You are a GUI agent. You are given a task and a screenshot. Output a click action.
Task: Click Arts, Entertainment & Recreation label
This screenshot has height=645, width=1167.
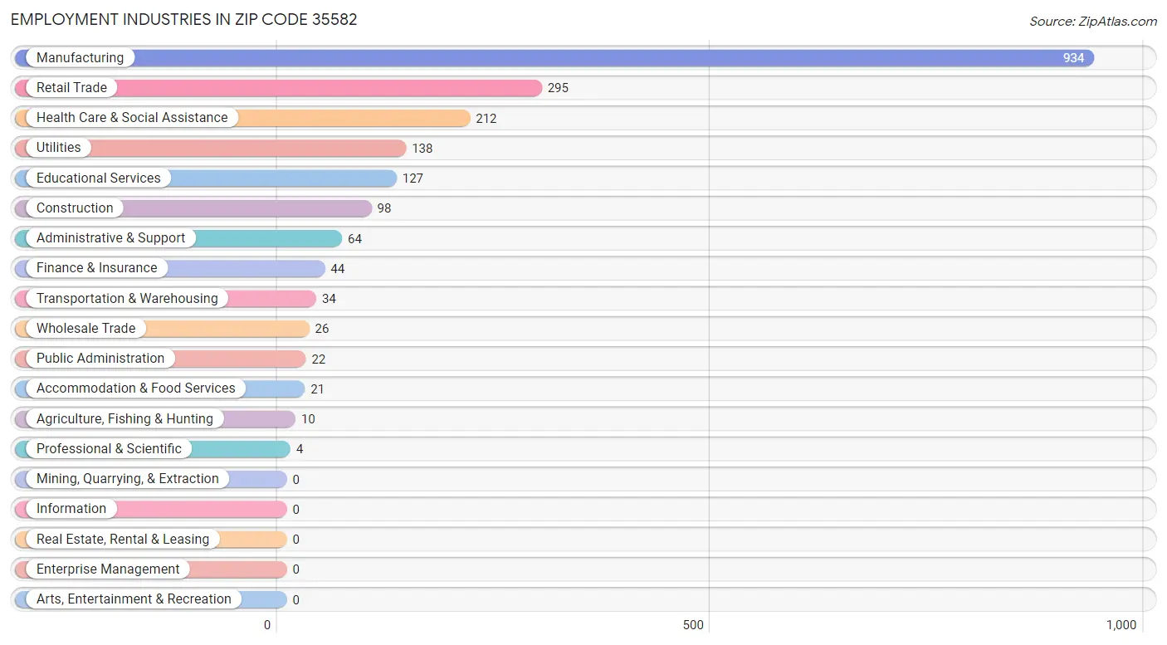click(134, 599)
